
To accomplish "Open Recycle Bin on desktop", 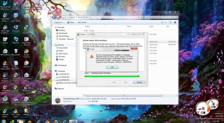I will pyautogui.click(x=16, y=52).
